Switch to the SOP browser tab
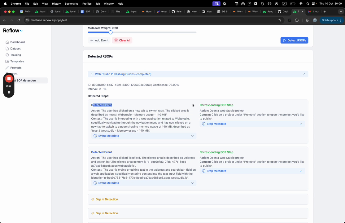 (x=85, y=11)
